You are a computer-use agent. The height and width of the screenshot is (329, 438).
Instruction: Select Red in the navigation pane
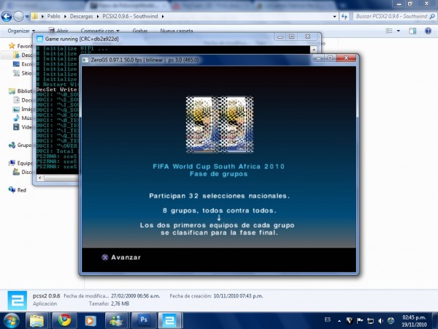pos(18,190)
